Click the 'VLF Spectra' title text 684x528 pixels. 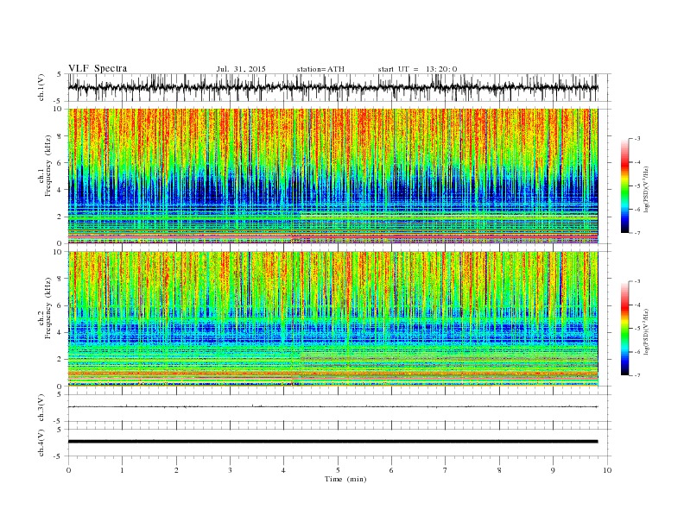tap(98, 68)
